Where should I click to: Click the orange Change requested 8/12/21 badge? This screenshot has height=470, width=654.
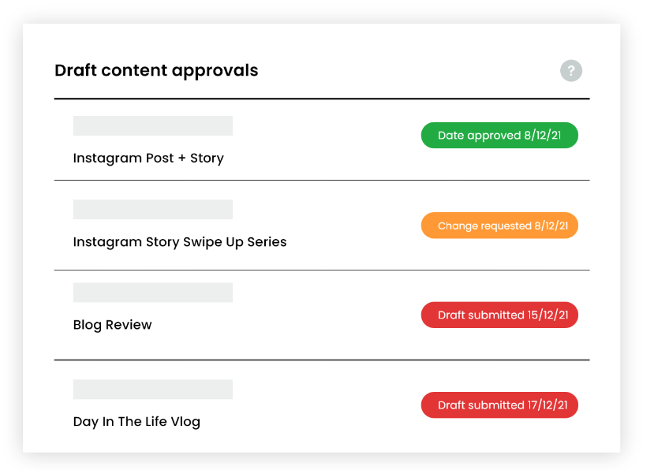tap(499, 226)
